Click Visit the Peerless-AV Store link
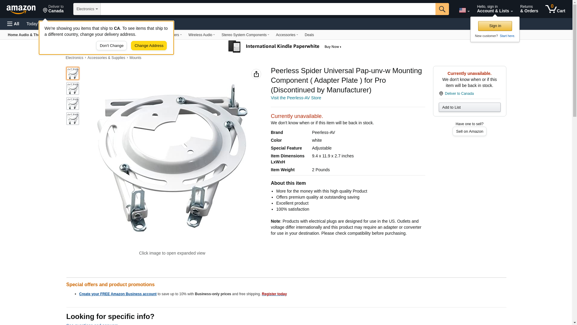This screenshot has height=325, width=577. [x=296, y=98]
